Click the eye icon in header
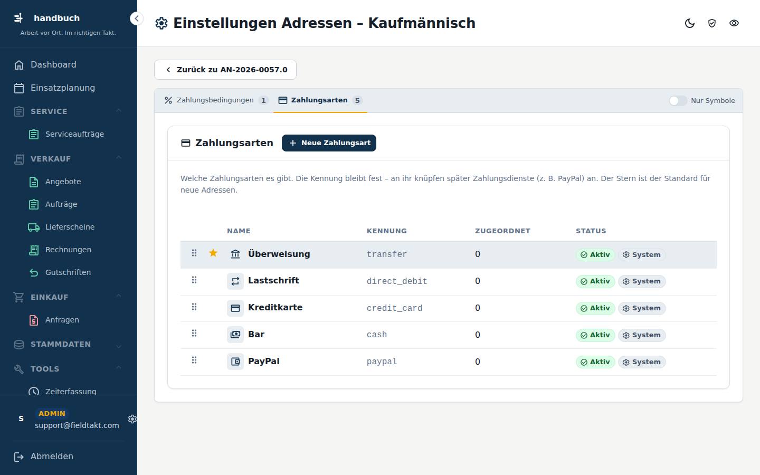The width and height of the screenshot is (760, 475). (x=734, y=23)
